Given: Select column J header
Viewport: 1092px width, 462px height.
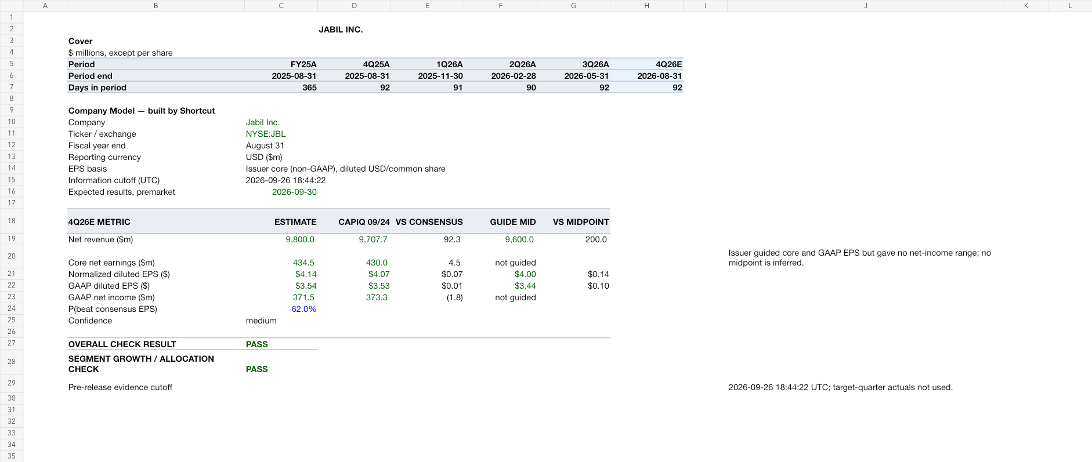Looking at the screenshot, I should click(x=866, y=6).
